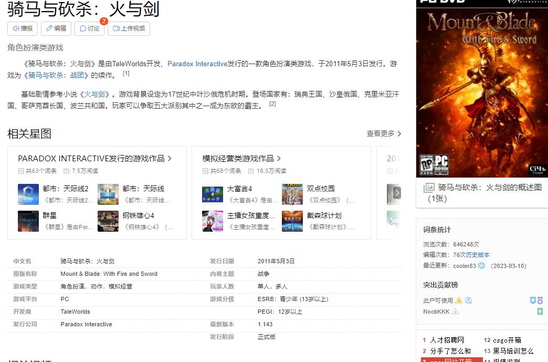Open the 双点校园 thumbnail
Viewport: 548px width, 362px height.
[x=292, y=194]
